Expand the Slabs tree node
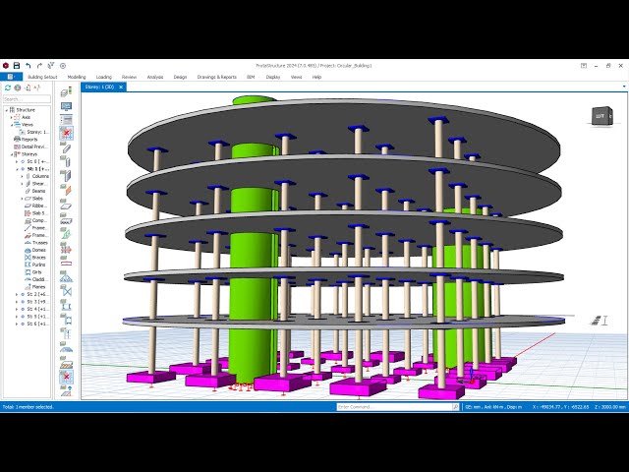Viewport: 629px width, 472px height. tap(22, 199)
